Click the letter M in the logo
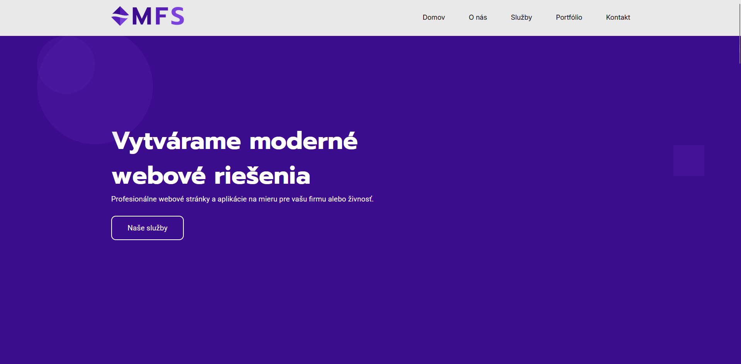 pyautogui.click(x=142, y=17)
